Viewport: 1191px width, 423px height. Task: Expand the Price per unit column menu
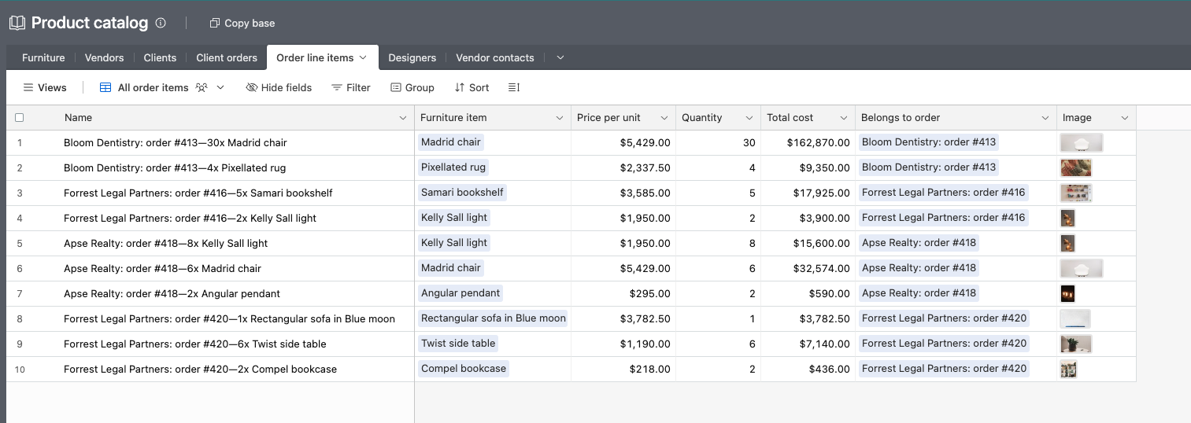664,118
